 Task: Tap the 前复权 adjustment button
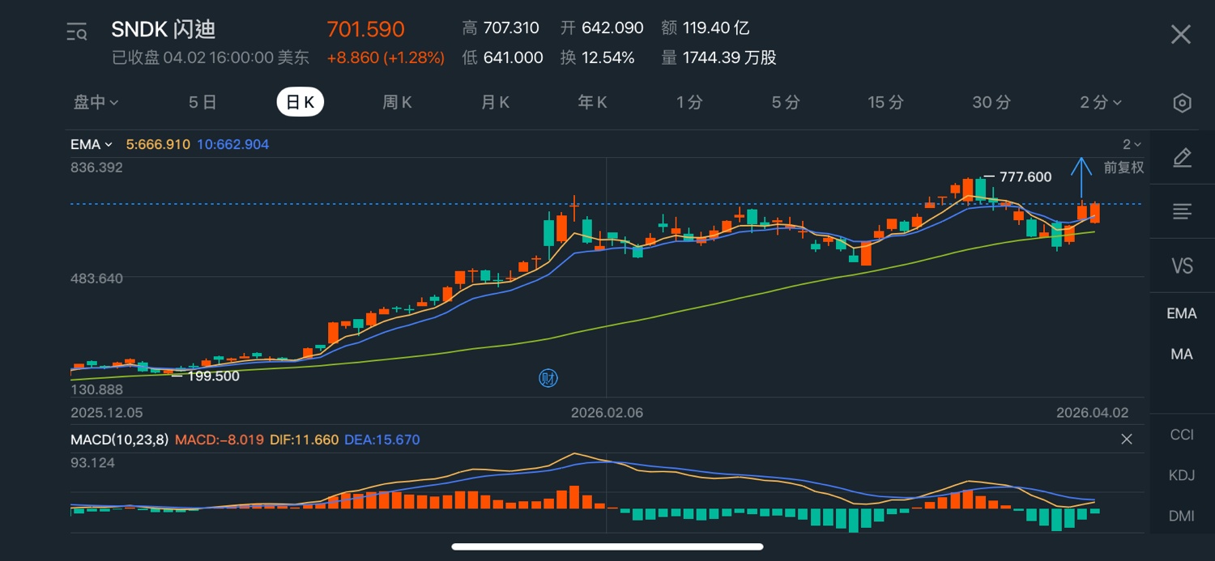click(x=1123, y=168)
